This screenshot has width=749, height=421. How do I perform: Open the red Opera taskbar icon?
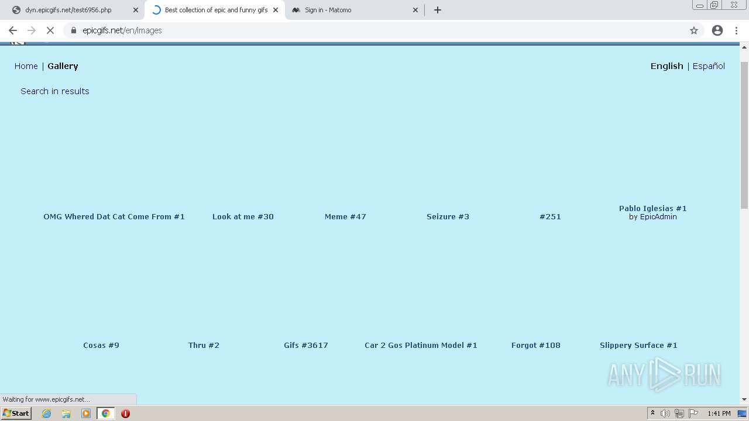pos(125,413)
